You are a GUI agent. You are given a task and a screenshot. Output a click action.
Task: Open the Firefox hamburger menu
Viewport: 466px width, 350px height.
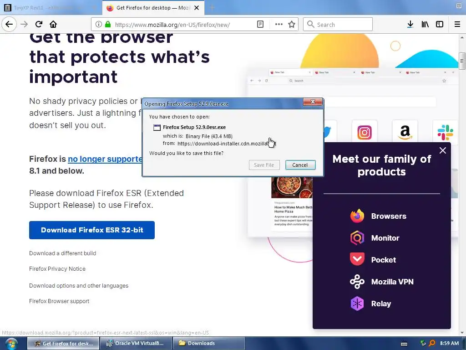[457, 25]
